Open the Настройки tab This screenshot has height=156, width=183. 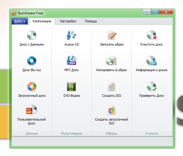68,21
